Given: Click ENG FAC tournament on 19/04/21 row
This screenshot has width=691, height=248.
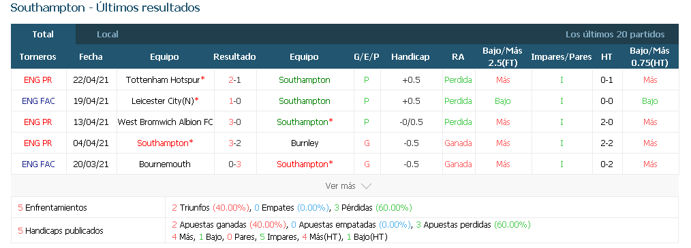Looking at the screenshot, I should [x=38, y=101].
